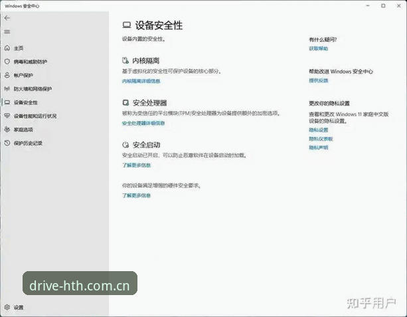
Task: Click the heart icon for 设备性能和运行状况
Action: [x=7, y=116]
